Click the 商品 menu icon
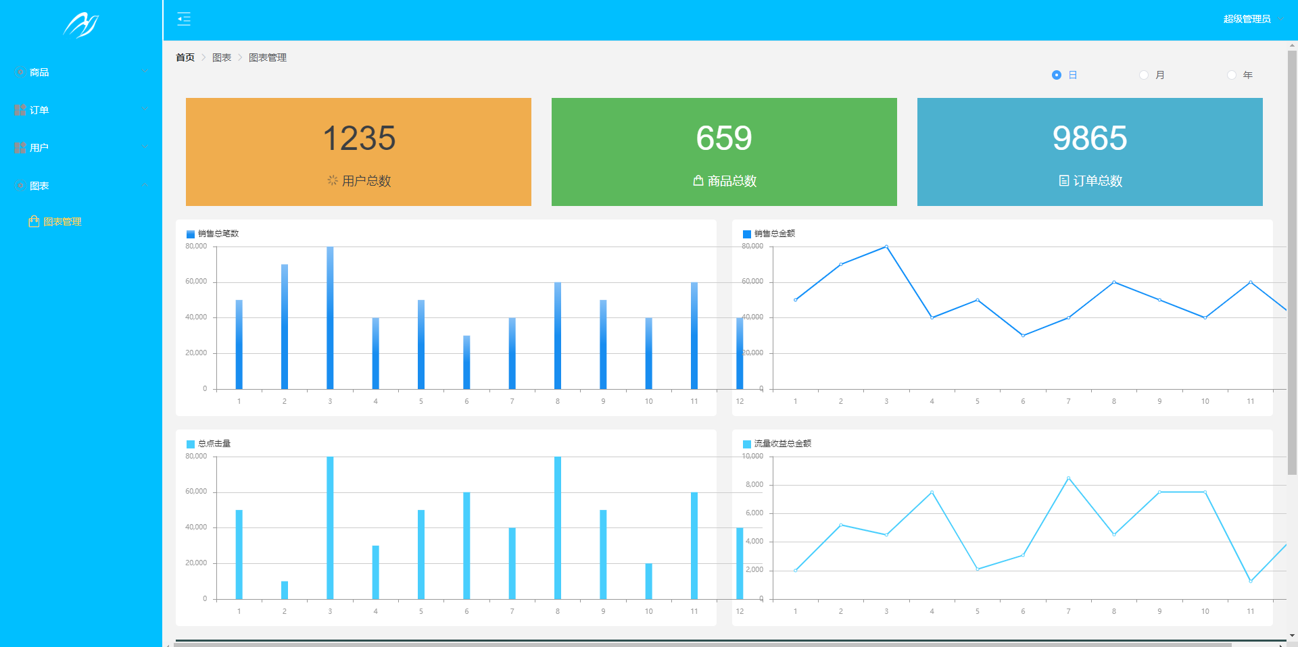Screen dimensions: 1298x647 click(20, 72)
